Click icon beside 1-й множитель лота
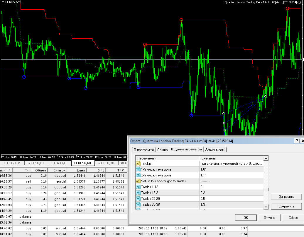 tap(138, 169)
